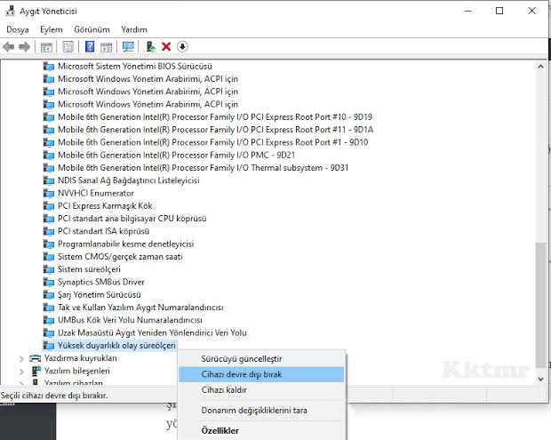
Task: Select Processor Family I/O PMC - 9D21
Action: tap(176, 155)
